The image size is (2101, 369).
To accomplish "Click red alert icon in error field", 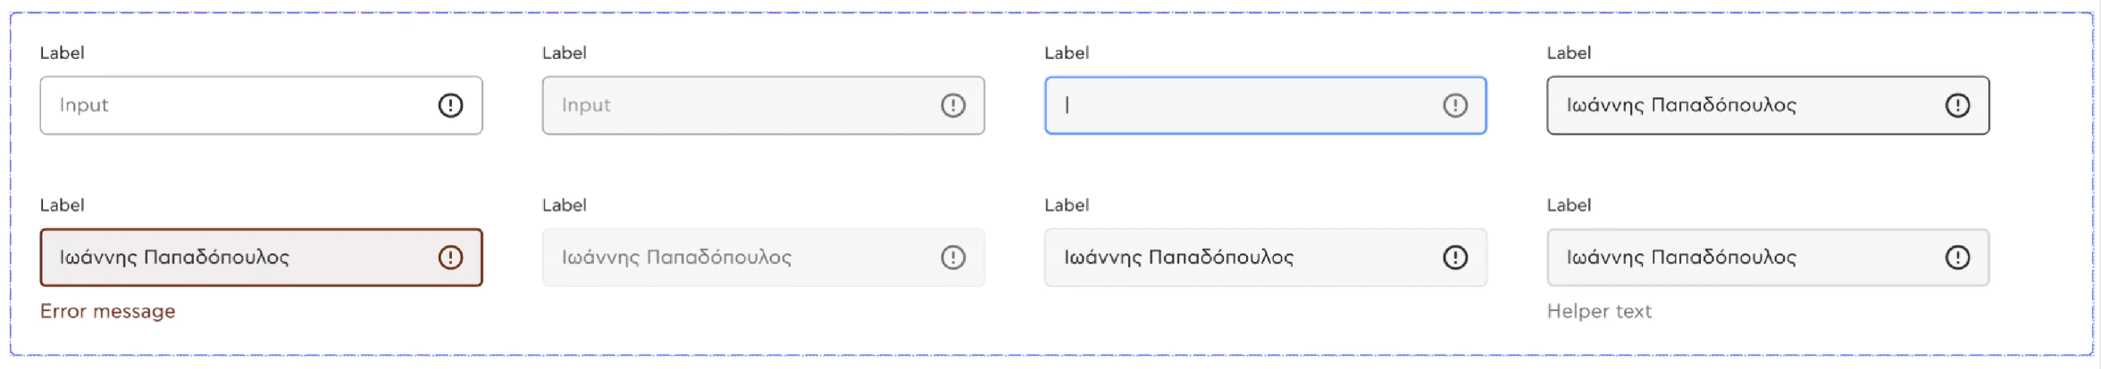I will click(x=450, y=258).
